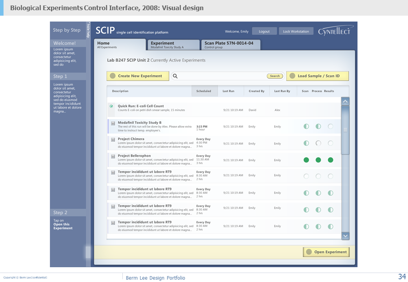Click the SCIP platform logo

click(105, 31)
